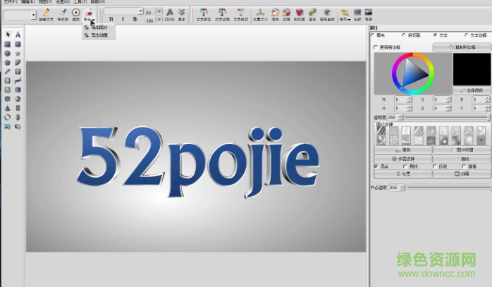Image resolution: width=492 pixels, height=287 pixels.
Task: Open the Text Color T icon
Action: pyautogui.click(x=204, y=13)
